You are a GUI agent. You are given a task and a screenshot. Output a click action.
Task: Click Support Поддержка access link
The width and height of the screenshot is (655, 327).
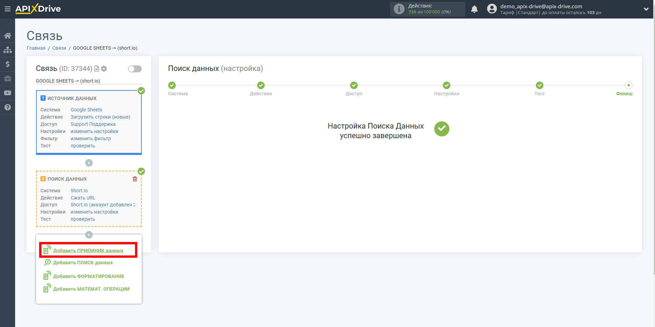(x=93, y=124)
